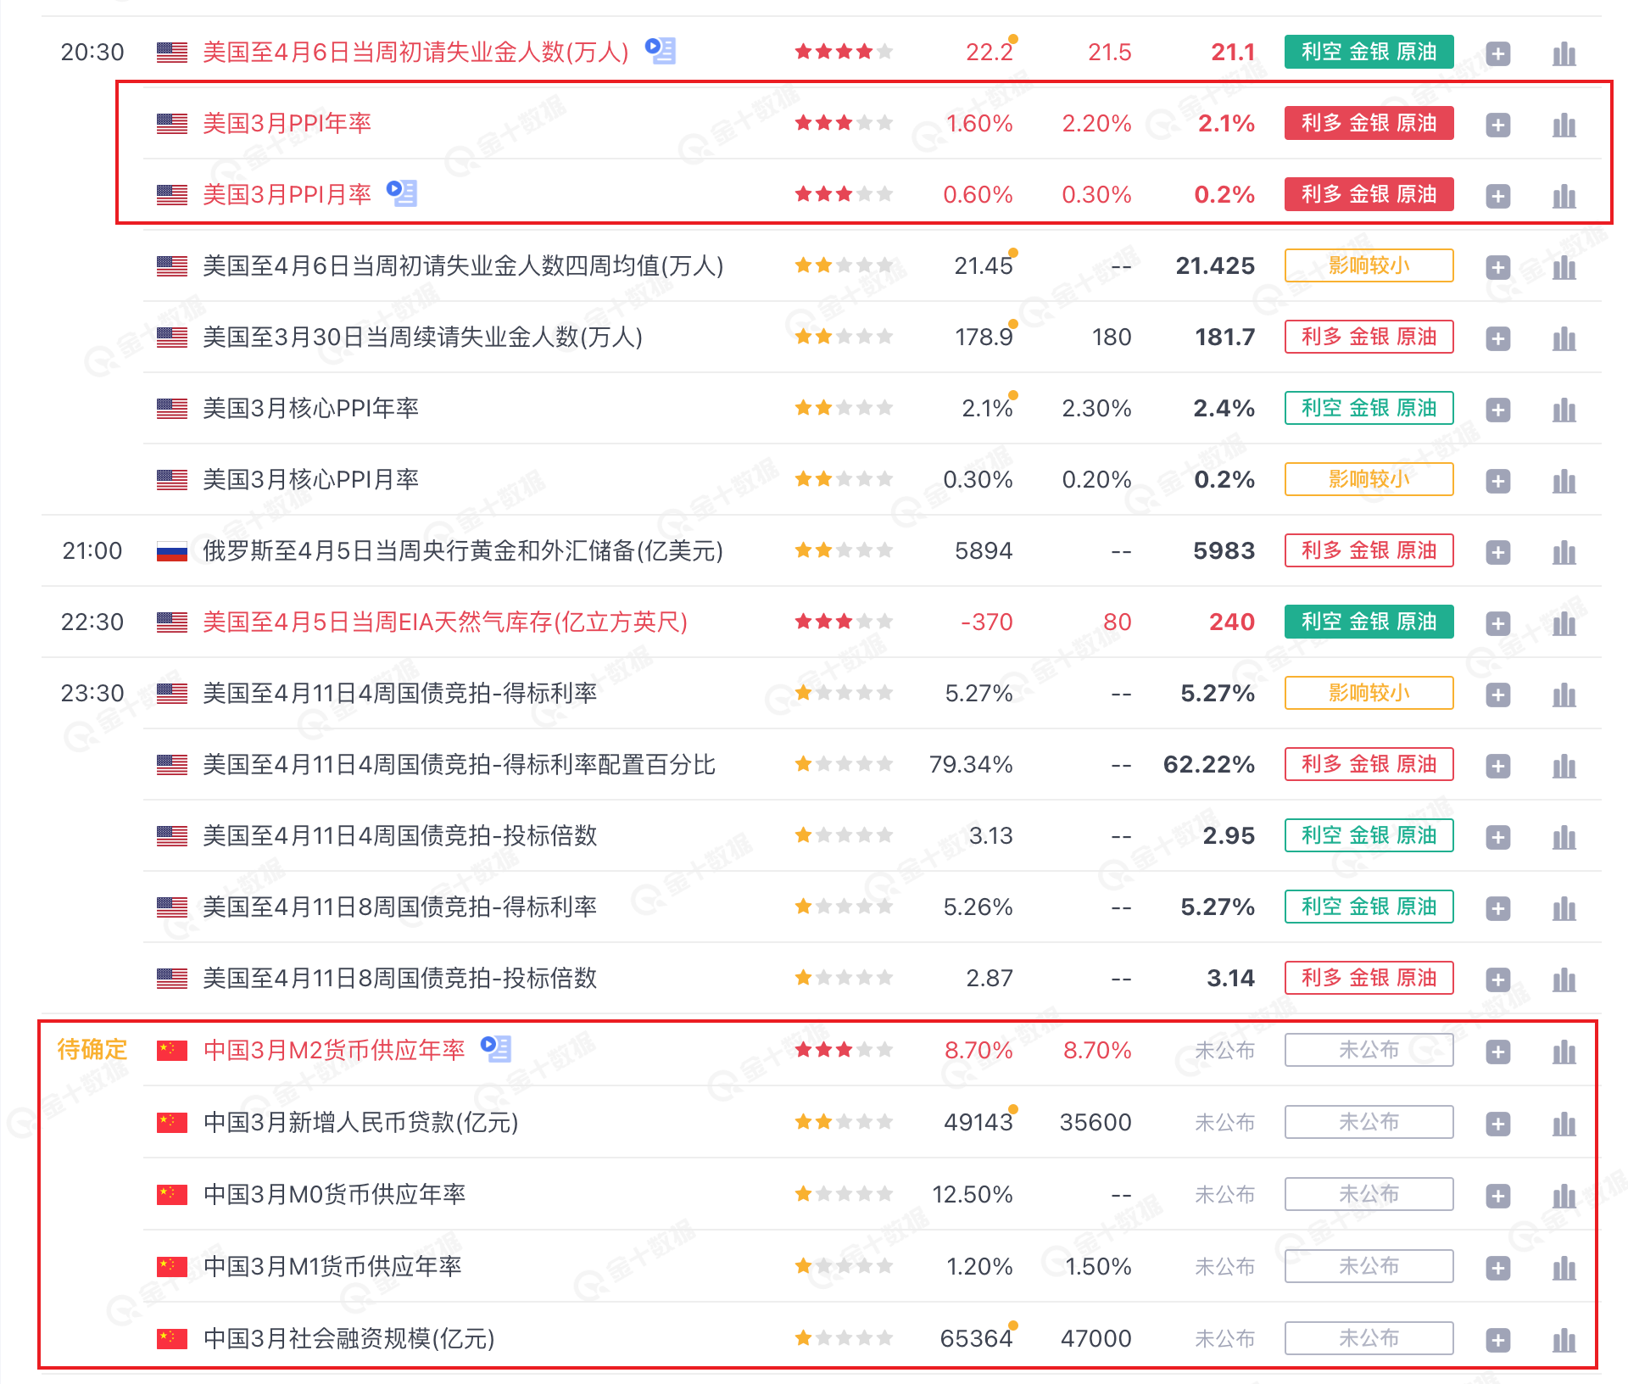
Task: Click the forecast value 47000
Action: point(1096,1339)
